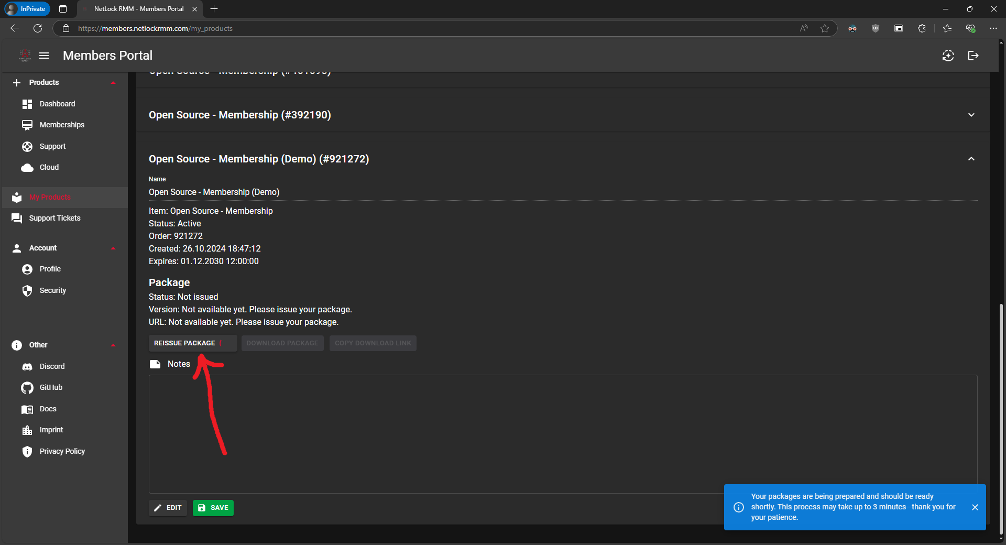The height and width of the screenshot is (545, 1006).
Task: Dismiss the packages being prepared notification
Action: 975,507
